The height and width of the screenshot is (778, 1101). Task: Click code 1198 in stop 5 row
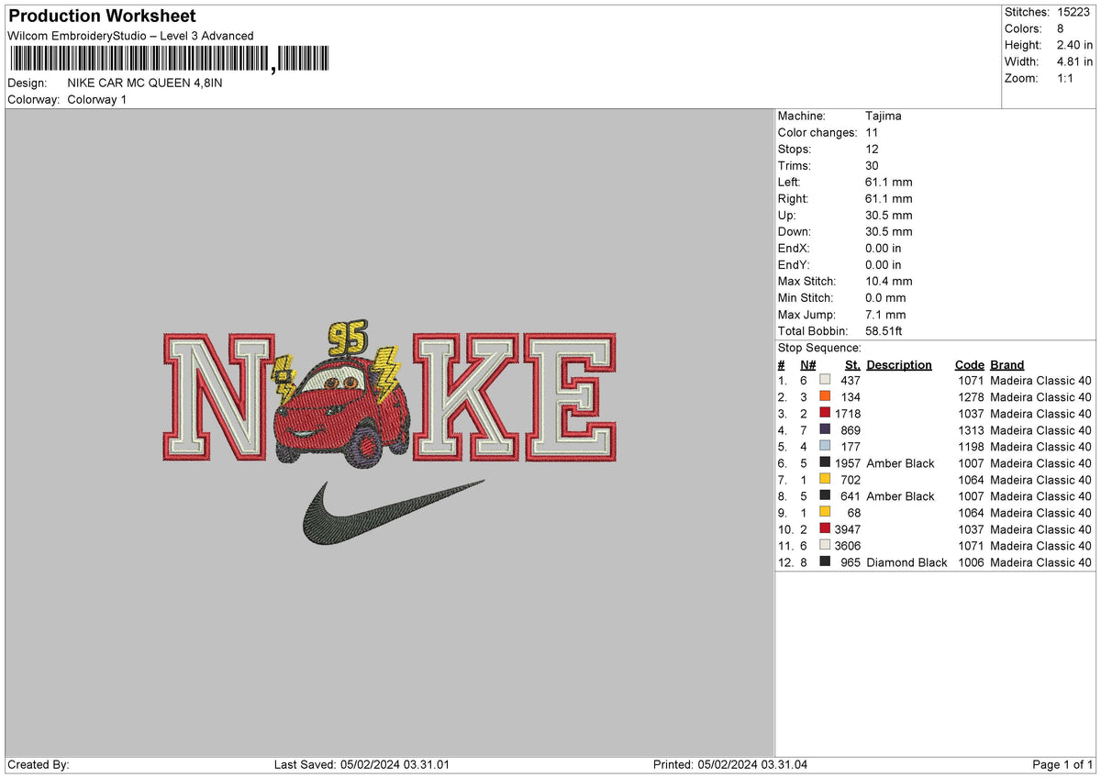click(x=970, y=447)
